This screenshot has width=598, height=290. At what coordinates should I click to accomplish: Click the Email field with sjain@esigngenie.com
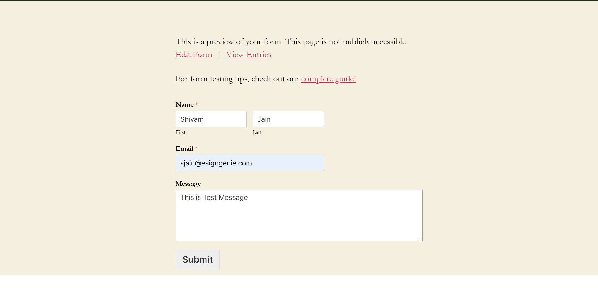(249, 163)
